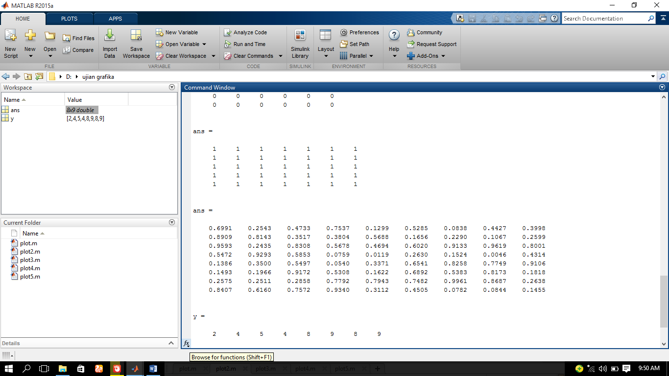Image resolution: width=669 pixels, height=376 pixels.
Task: Sort Workspace by the Name column header
Action: 33,99
